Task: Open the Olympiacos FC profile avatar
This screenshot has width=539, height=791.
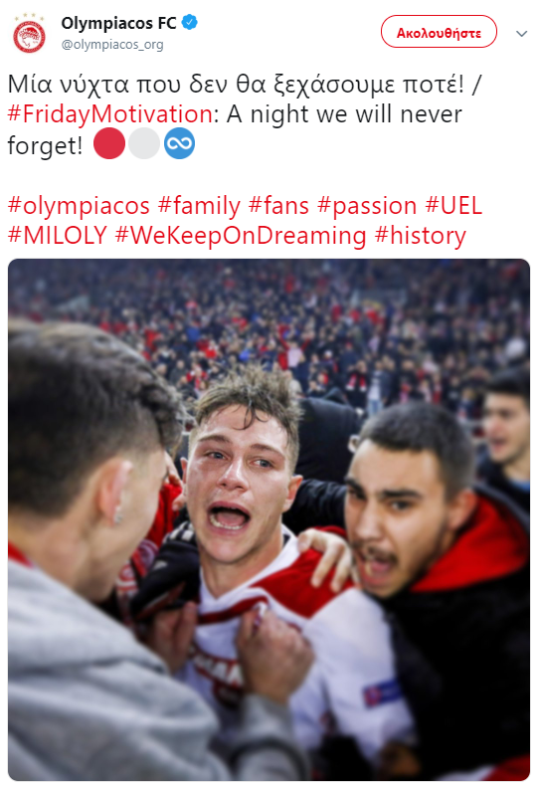Action: 29,34
